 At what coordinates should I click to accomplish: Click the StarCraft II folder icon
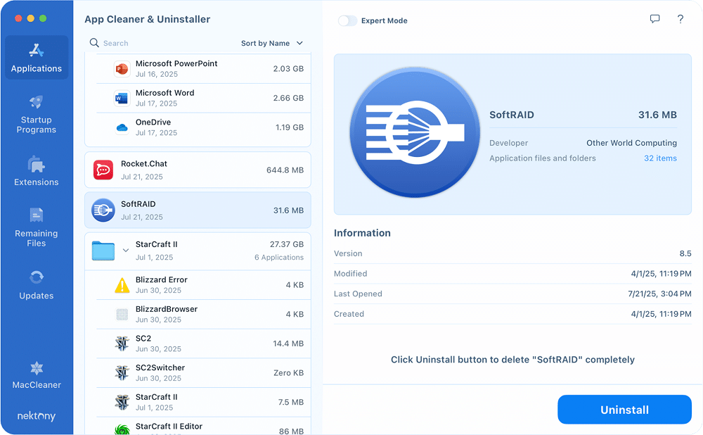point(103,251)
